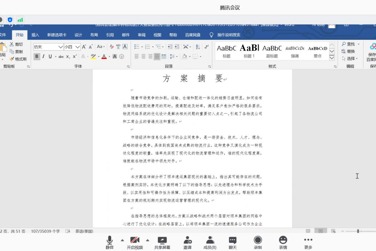376x251 pixels.
Task: Open the 审阅 (Review) ribbon tab
Action: (141, 35)
